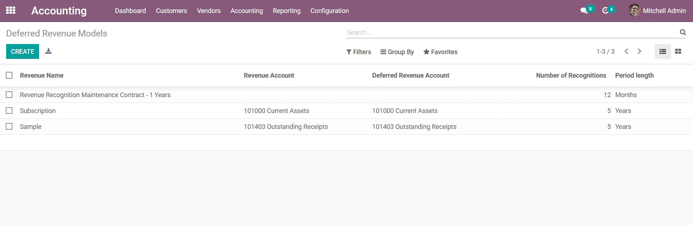Click the CREATE button
Viewport: 693px width, 225px height.
(22, 52)
